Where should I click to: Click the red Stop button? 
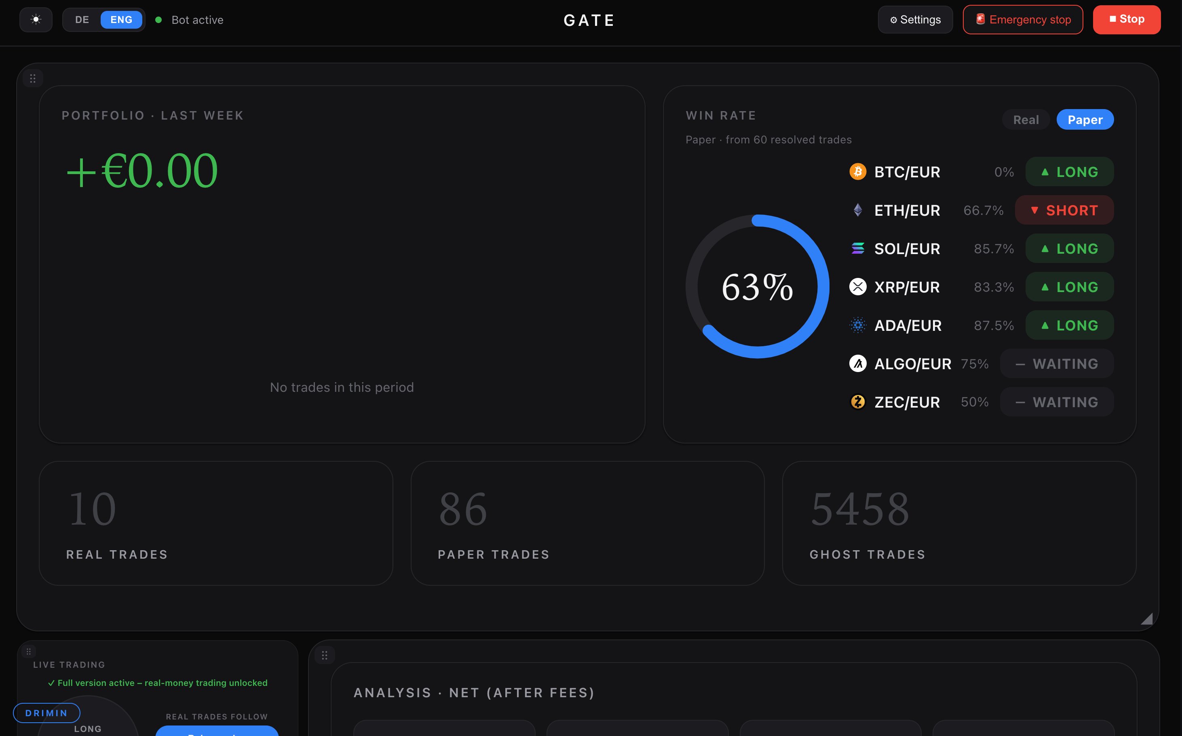coord(1127,19)
